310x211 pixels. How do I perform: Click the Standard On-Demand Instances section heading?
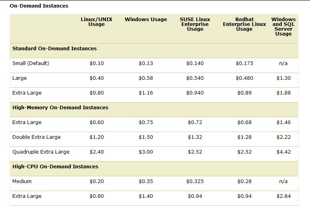[x=55, y=49]
